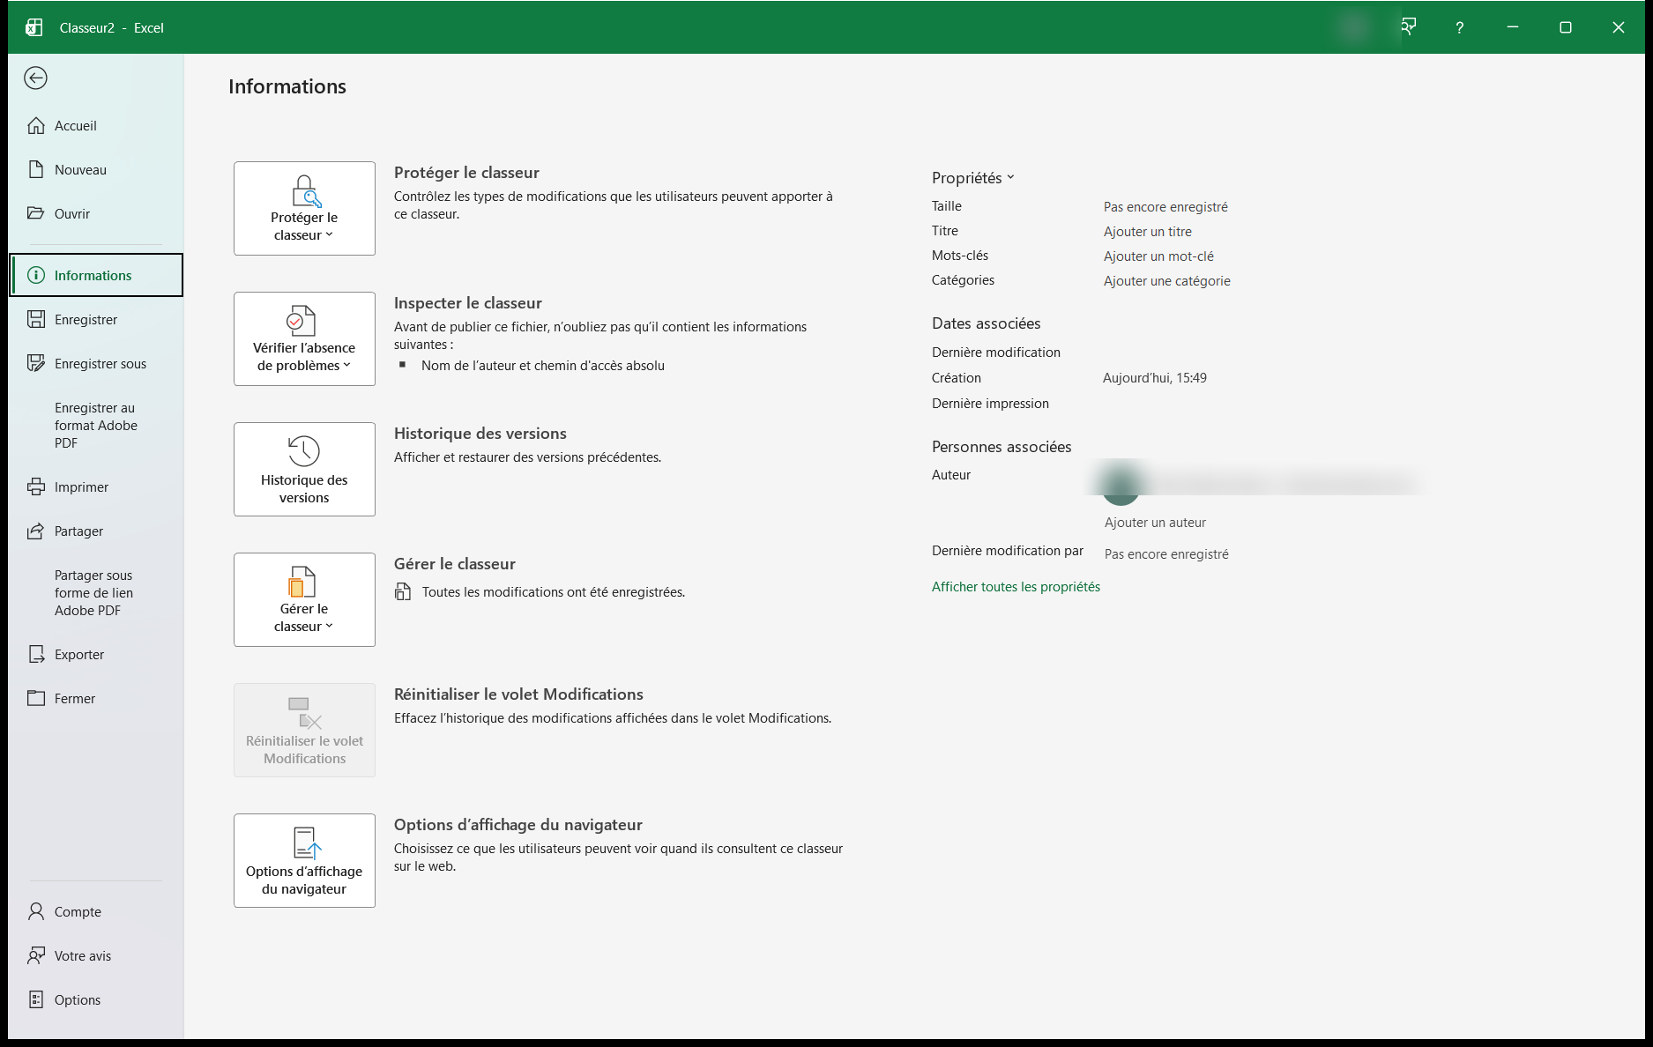Click creation date 'Aujourd'hui, 15:49'

pos(1155,378)
